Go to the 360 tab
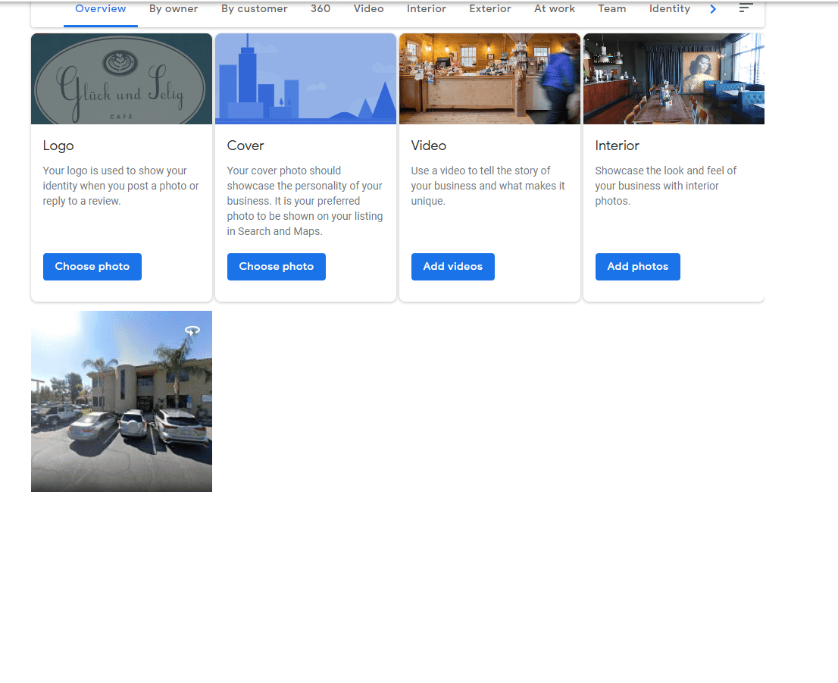 [321, 9]
